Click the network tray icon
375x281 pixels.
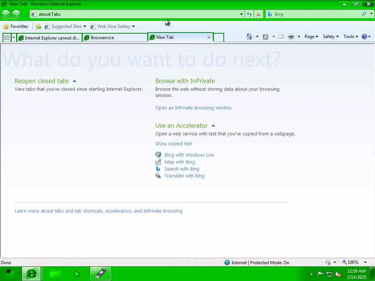329,274
